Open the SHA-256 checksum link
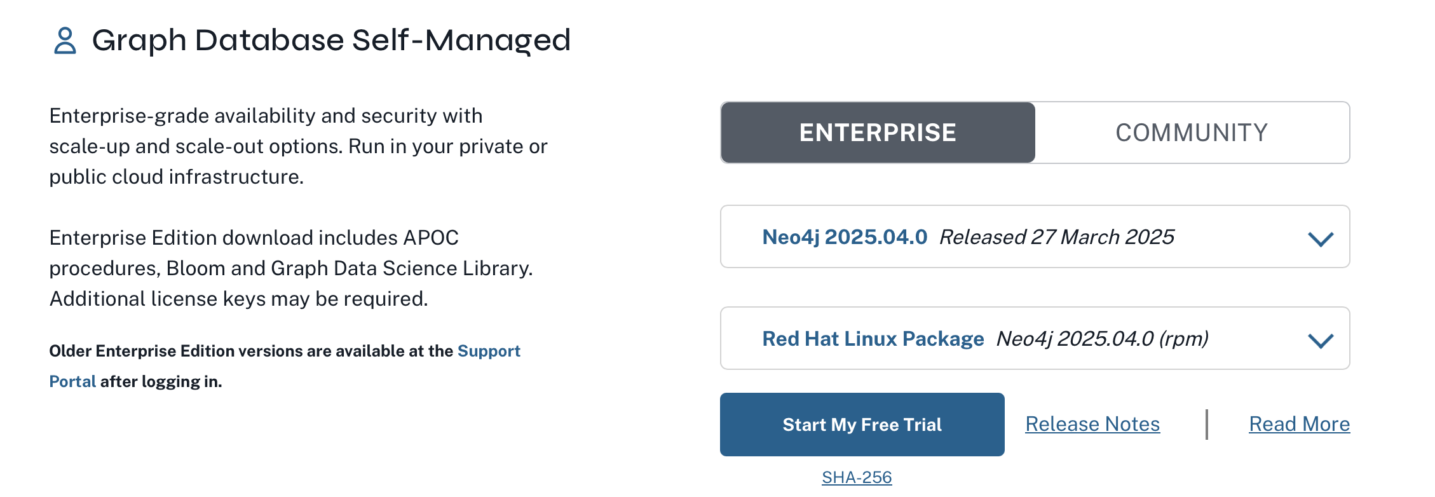Screen dimensions: 1435x497 point(857,477)
